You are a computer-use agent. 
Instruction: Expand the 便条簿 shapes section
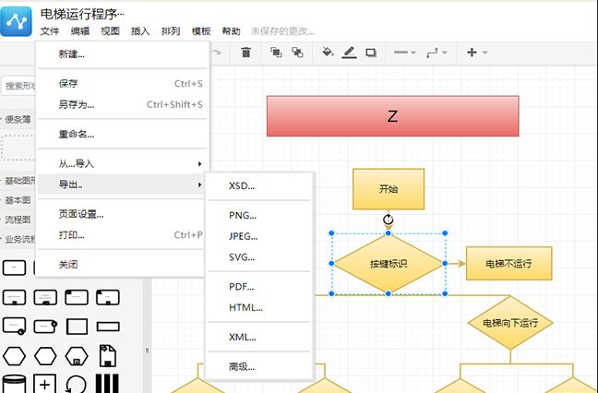point(18,120)
